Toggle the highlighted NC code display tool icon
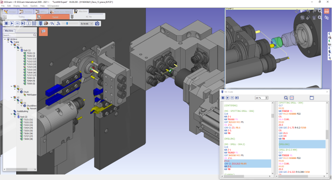The height and width of the screenshot is (180, 332). [x=40, y=24]
